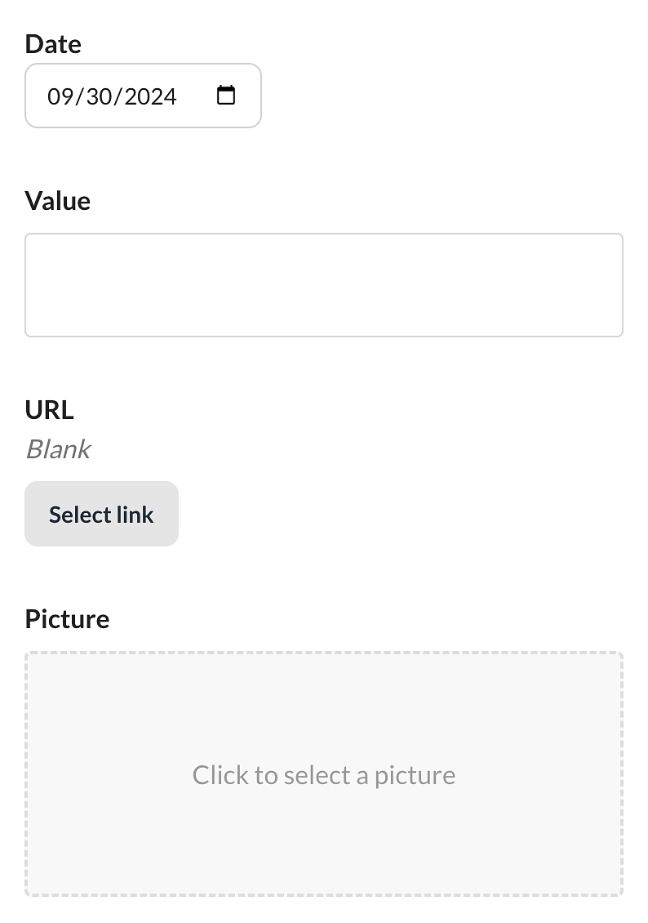
Task: Choose a URL with Select link
Action: (x=101, y=514)
